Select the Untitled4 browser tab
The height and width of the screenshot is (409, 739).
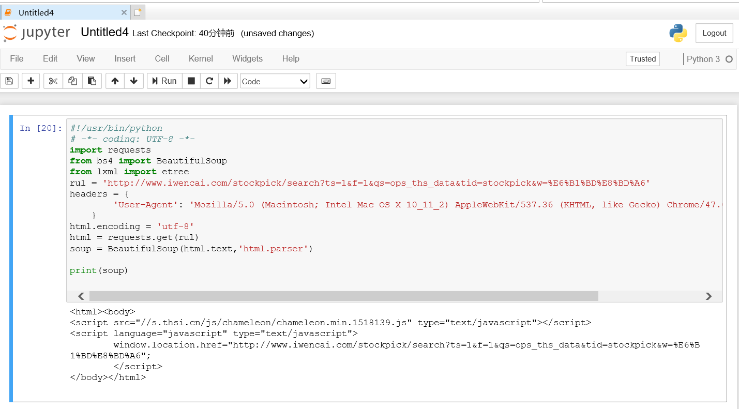[x=66, y=12]
